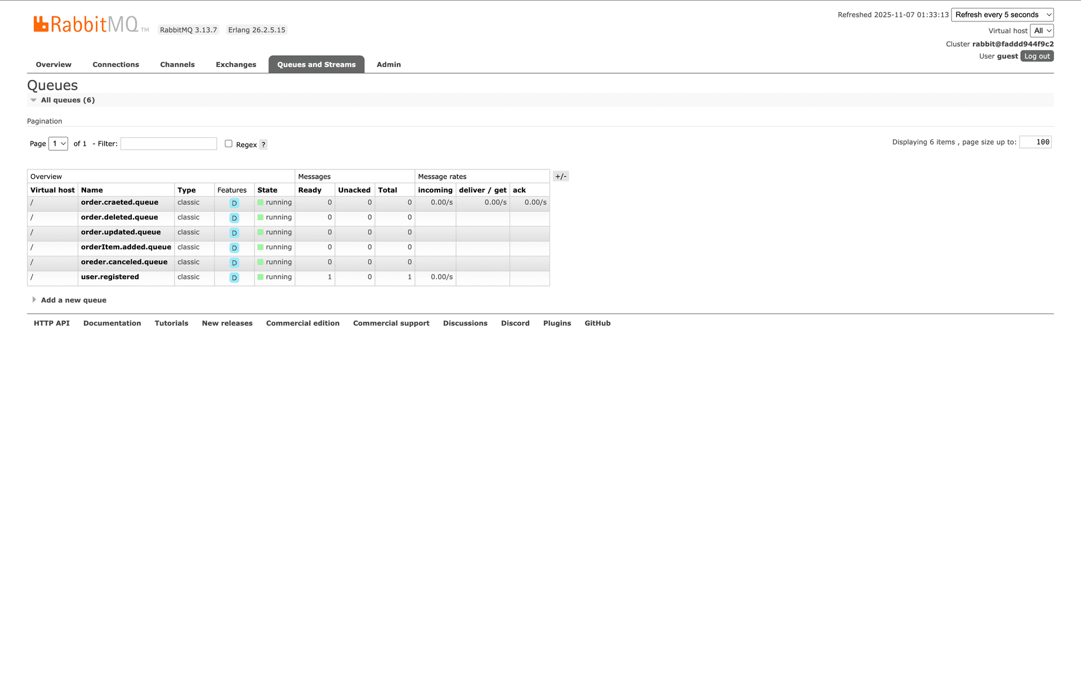Screen dimensions: 1081x676
Task: Click the +/- columns selector icon
Action: [x=561, y=176]
